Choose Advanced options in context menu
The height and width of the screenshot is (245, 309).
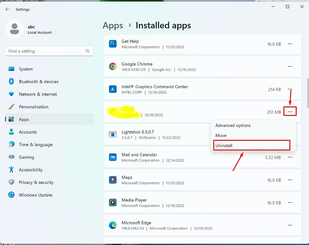253,125
